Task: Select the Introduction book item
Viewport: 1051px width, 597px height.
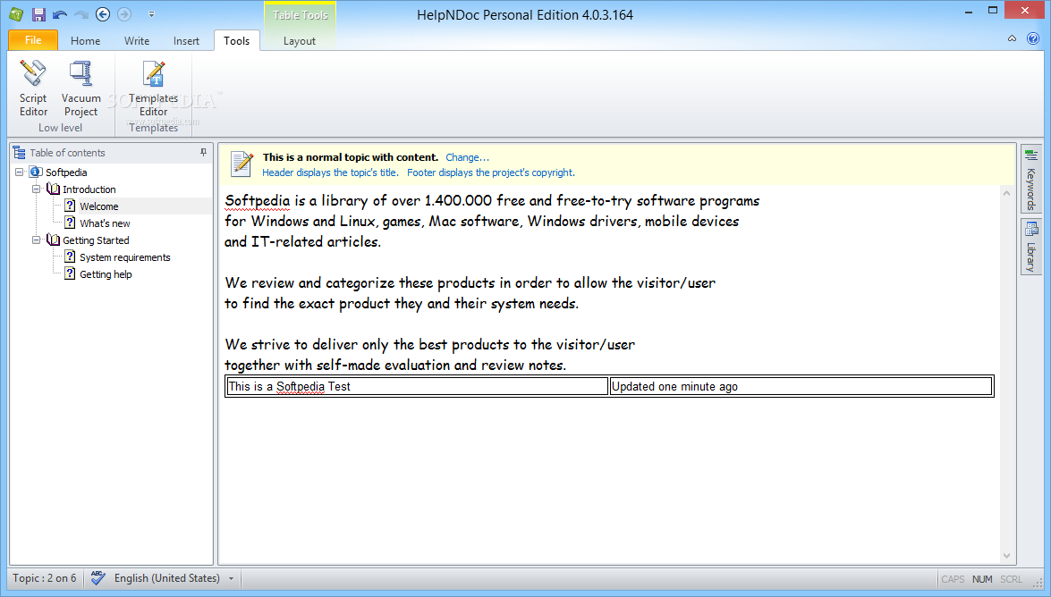Action: (89, 189)
